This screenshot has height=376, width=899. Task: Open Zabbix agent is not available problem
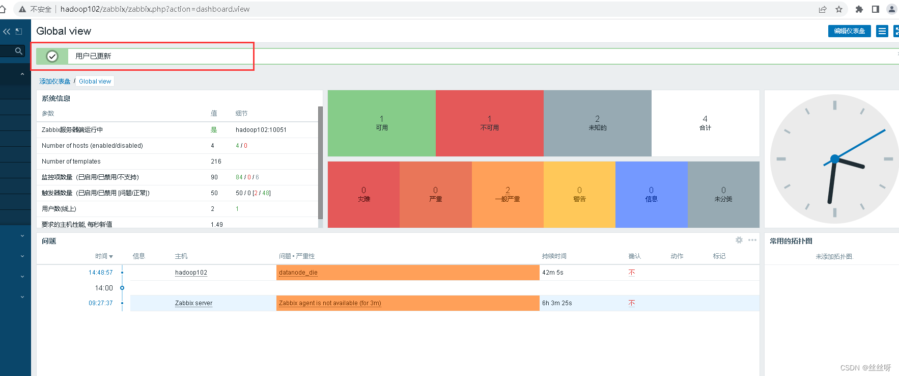click(x=329, y=303)
